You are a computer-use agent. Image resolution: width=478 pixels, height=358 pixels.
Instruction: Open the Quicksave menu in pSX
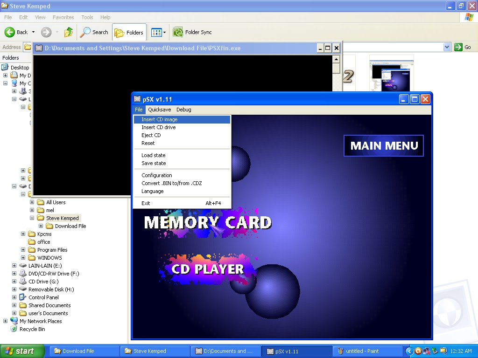click(x=160, y=110)
